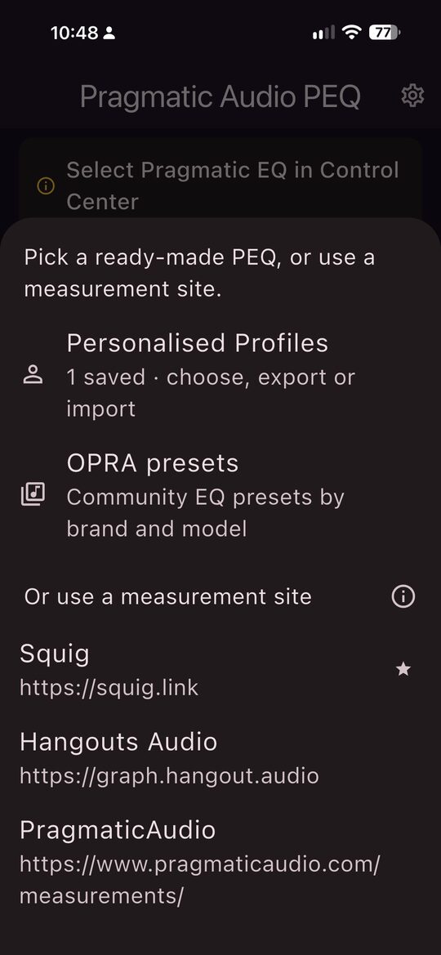The height and width of the screenshot is (955, 441).
Task: Tap the https://squig.link URL text
Action: (x=109, y=688)
